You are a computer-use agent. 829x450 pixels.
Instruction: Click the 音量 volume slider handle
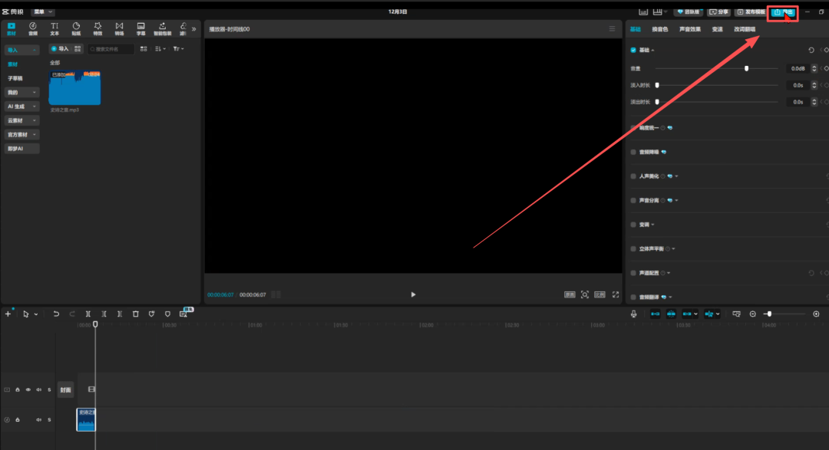click(746, 68)
